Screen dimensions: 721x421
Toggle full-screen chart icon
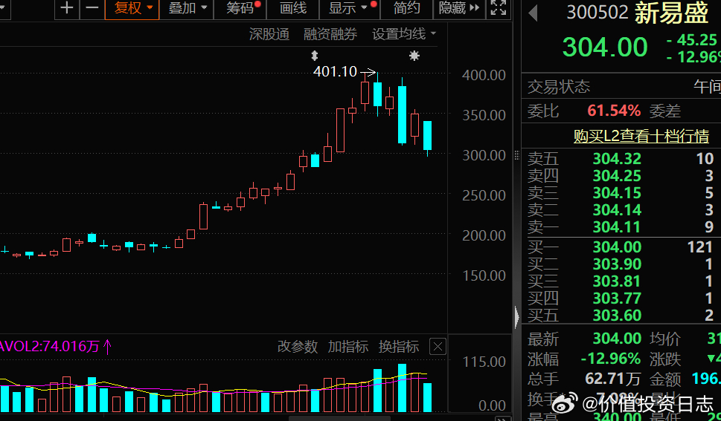click(499, 8)
